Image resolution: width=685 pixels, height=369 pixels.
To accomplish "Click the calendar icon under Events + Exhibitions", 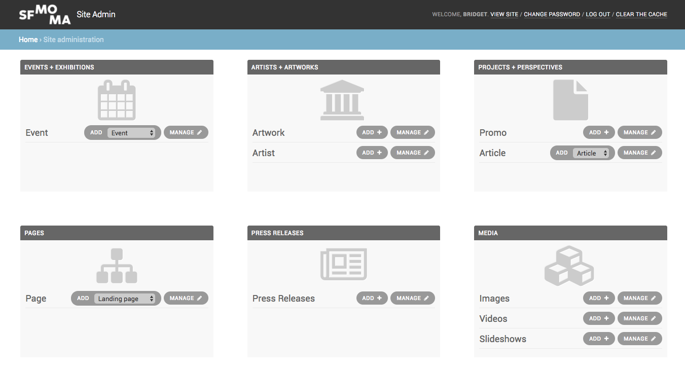I will coord(117,99).
